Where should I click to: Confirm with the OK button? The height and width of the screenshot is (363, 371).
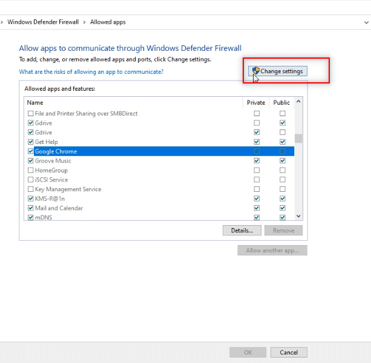click(x=248, y=352)
